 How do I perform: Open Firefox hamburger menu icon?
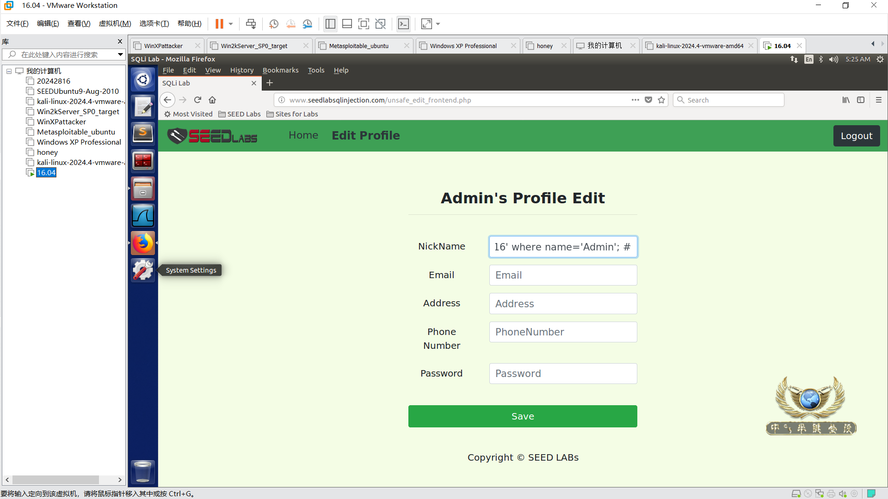(879, 100)
